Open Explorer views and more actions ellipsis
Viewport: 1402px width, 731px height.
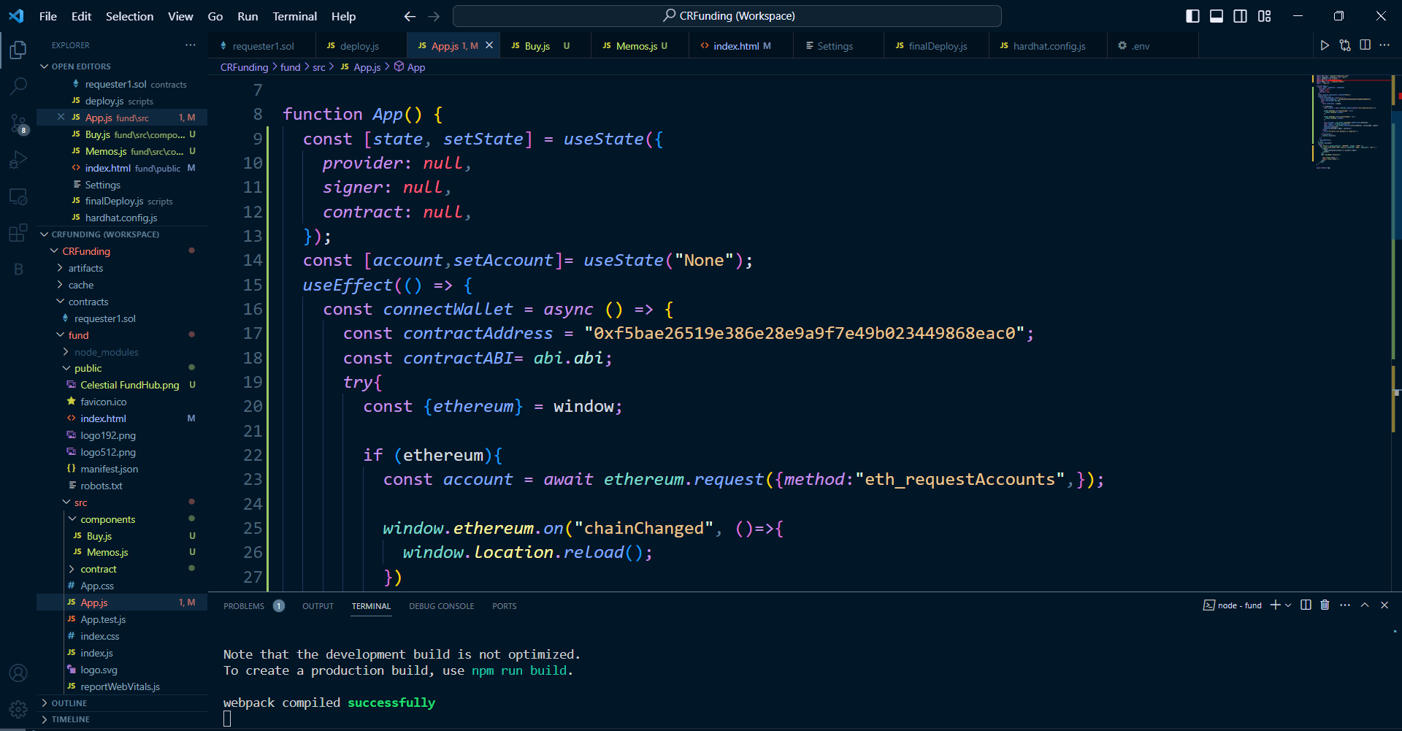(x=191, y=45)
